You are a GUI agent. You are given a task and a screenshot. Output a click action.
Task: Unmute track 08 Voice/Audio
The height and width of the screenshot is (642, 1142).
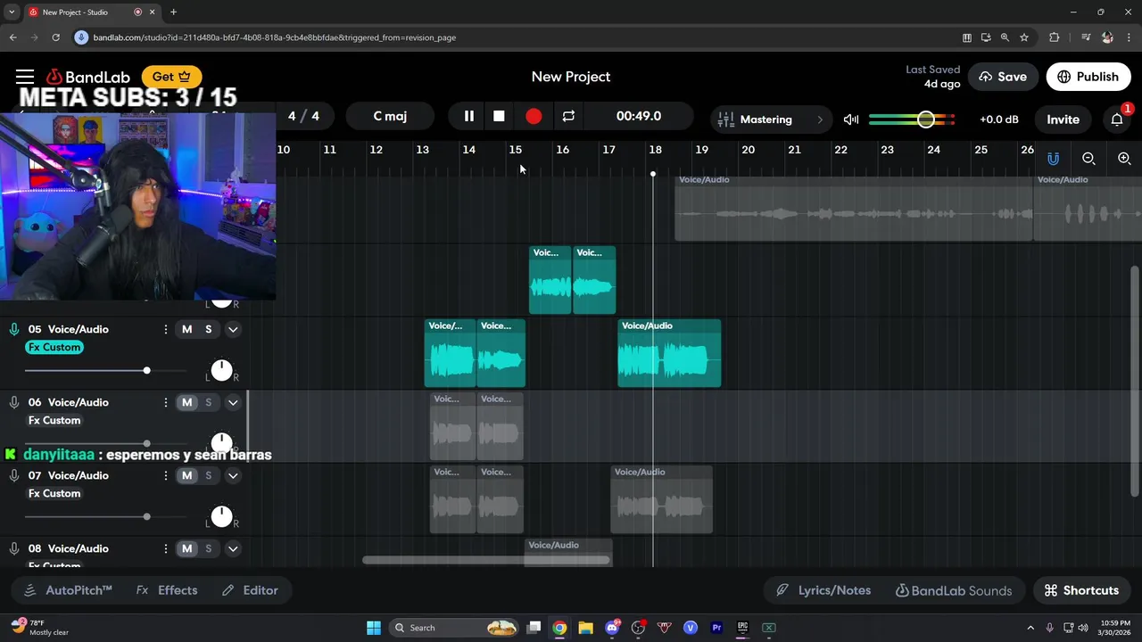click(x=186, y=548)
